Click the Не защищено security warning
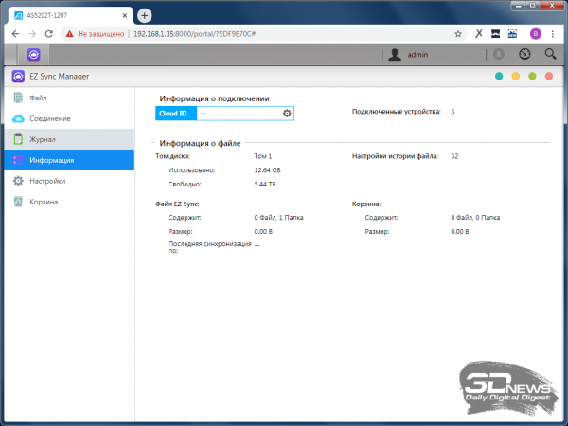This screenshot has width=568, height=426. click(x=93, y=32)
